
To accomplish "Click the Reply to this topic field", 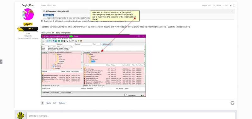I will (x=131, y=116).
